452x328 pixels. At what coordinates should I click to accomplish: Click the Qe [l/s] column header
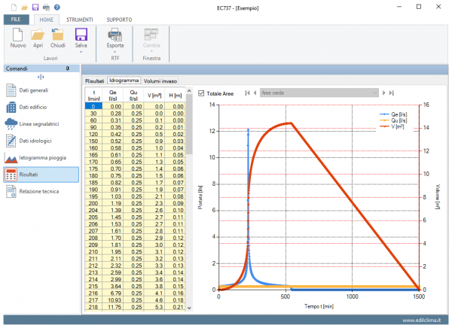[x=113, y=95]
